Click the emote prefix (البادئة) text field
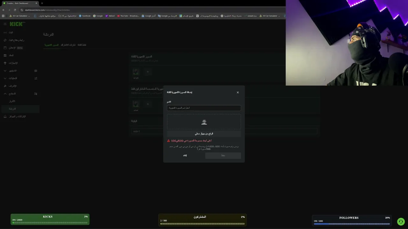Screen dimensions: 408x229 tap(224, 131)
